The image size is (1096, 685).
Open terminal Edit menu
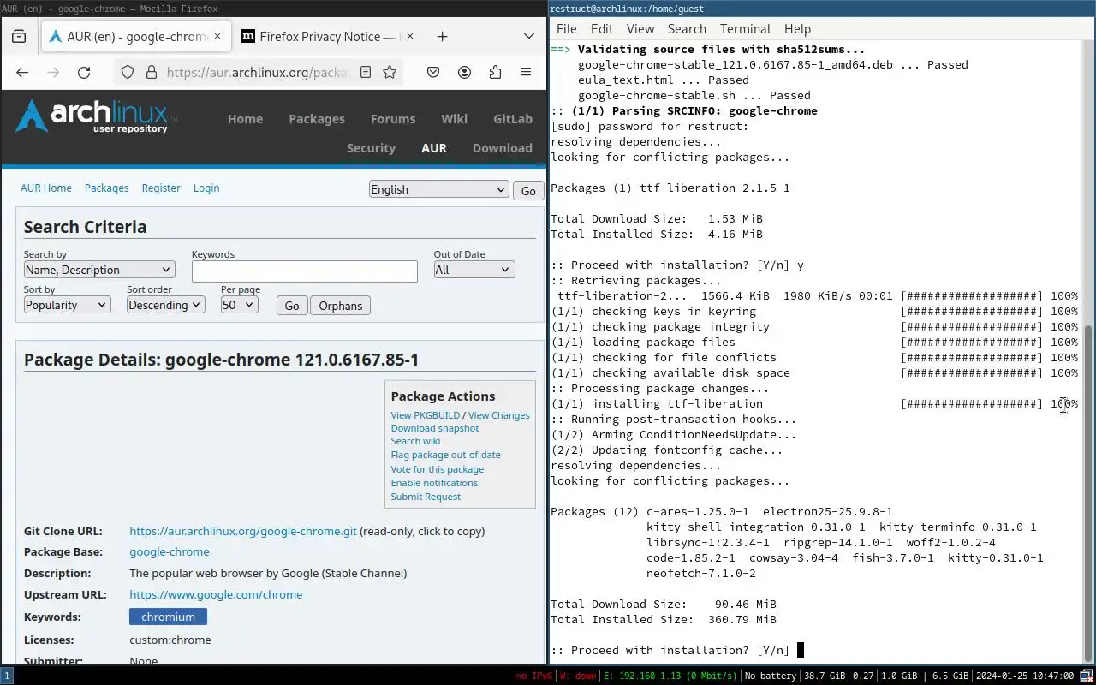click(602, 29)
